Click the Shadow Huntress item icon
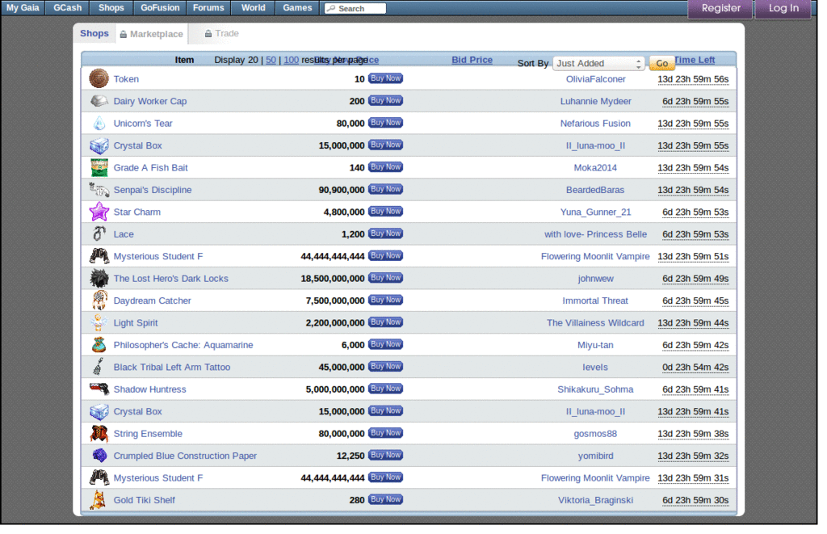 (x=99, y=389)
